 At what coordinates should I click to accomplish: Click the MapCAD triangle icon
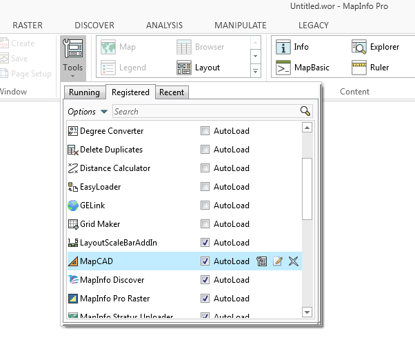73,261
